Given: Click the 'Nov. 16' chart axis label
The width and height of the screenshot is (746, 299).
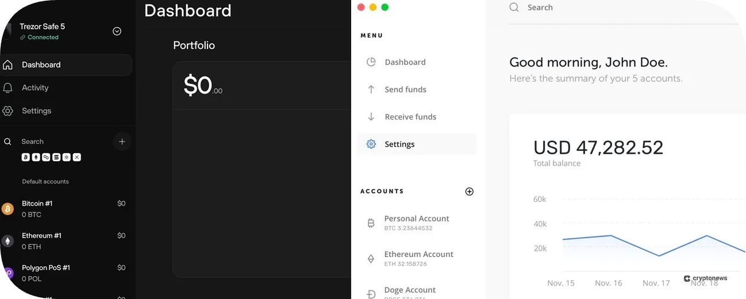Looking at the screenshot, I should (609, 283).
